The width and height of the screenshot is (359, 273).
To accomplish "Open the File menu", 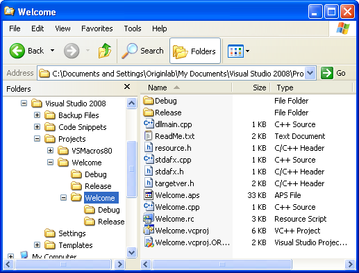I will click(x=15, y=28).
